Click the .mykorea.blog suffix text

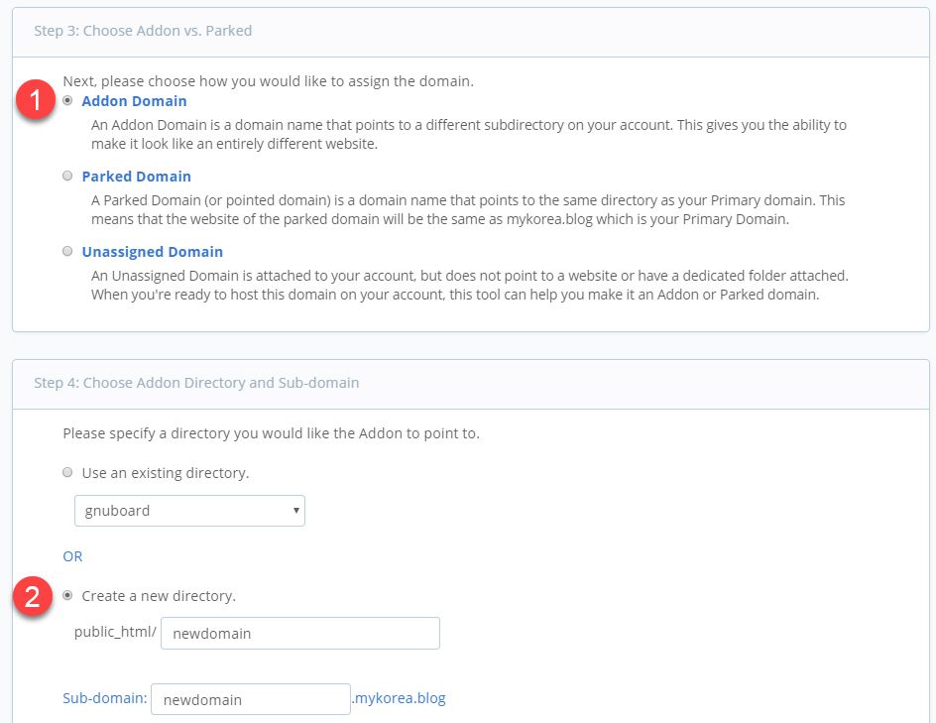[x=399, y=698]
